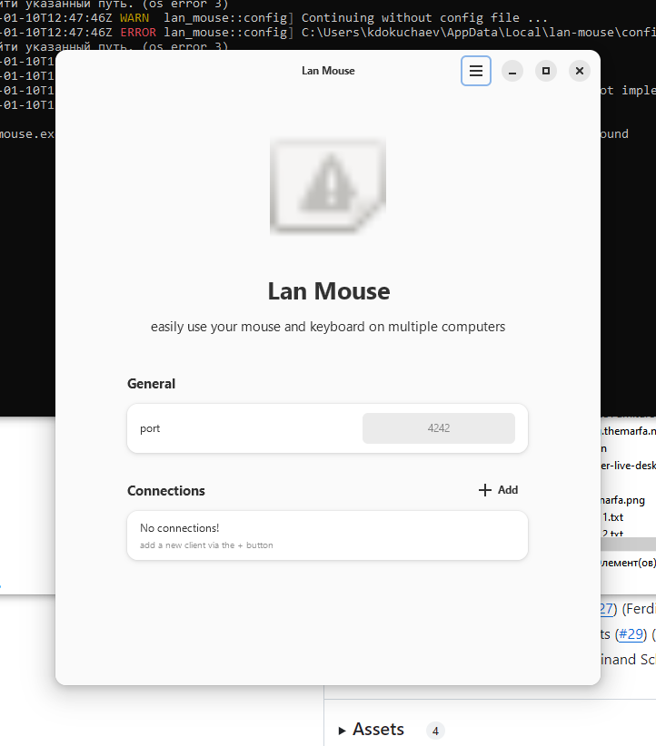Screen dimensions: 656x746
Task: Open the #29 link in the browser page
Action: 631,634
